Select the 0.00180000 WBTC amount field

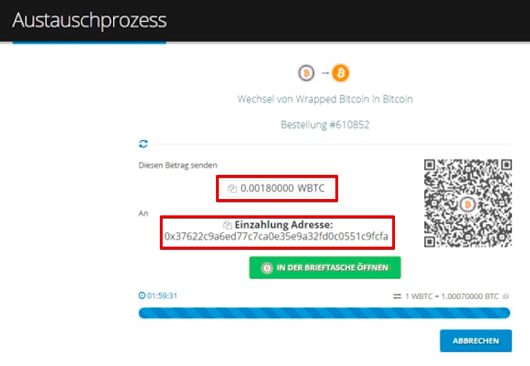pyautogui.click(x=277, y=188)
